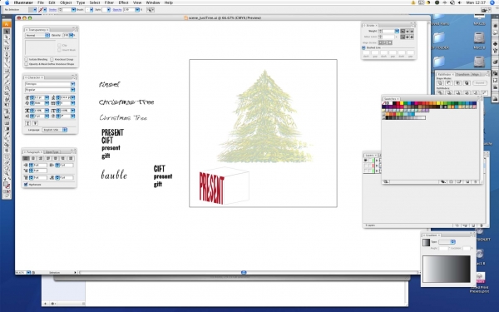Click Subtract from shape area in Pathfinder
Viewport: 499px width, 312px height.
[x=449, y=82]
